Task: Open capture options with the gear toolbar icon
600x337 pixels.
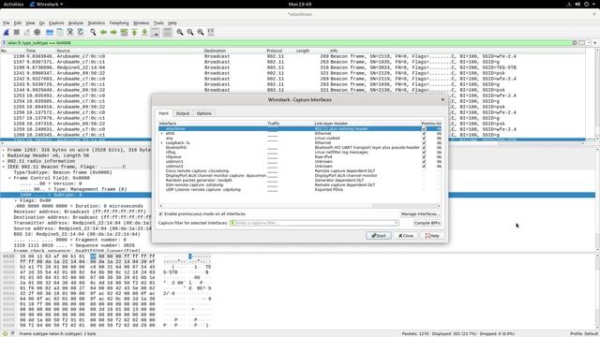Action: point(37,33)
